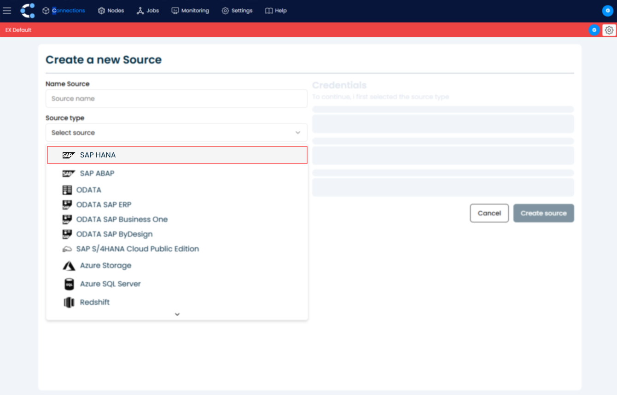
Task: Select the ODATA source type icon
Action: [68, 190]
